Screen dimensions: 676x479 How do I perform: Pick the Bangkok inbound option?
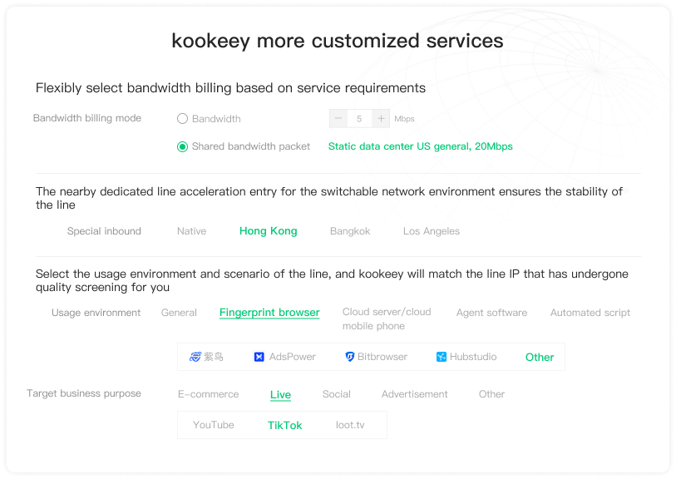[350, 231]
